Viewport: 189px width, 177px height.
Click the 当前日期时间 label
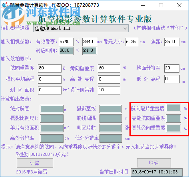pyautogui.click(x=114, y=172)
